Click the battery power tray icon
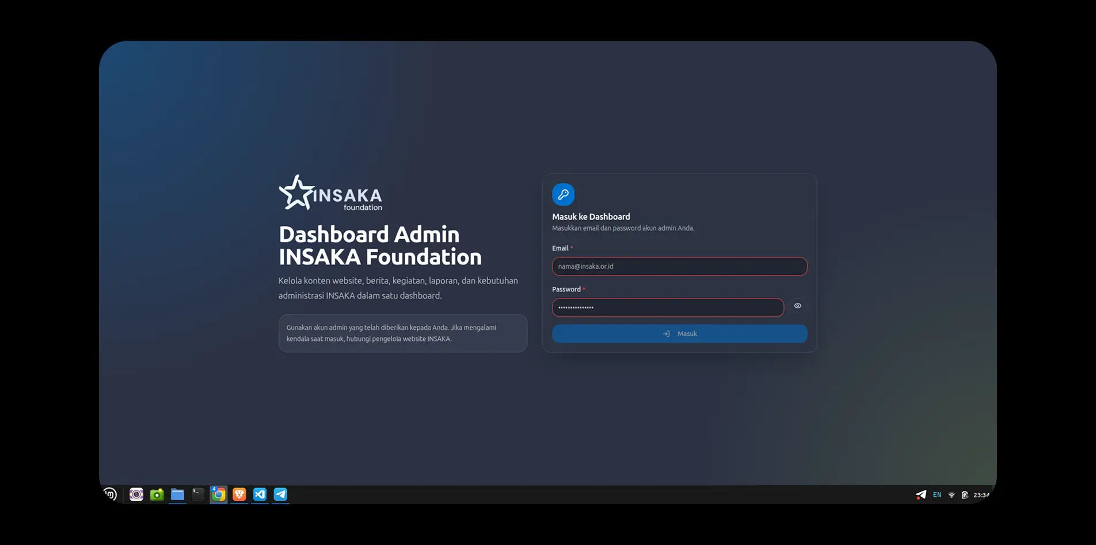 coord(965,495)
